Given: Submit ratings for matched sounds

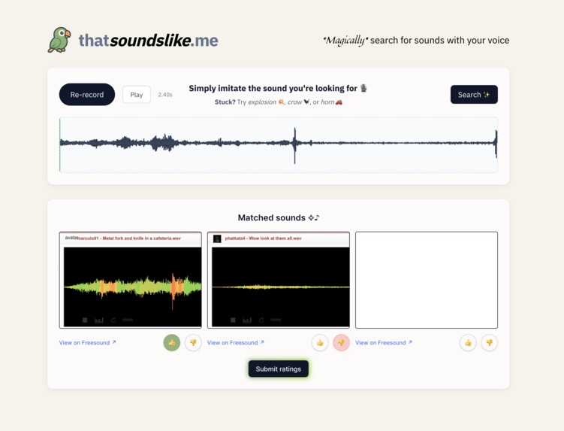Looking at the screenshot, I should [279, 369].
